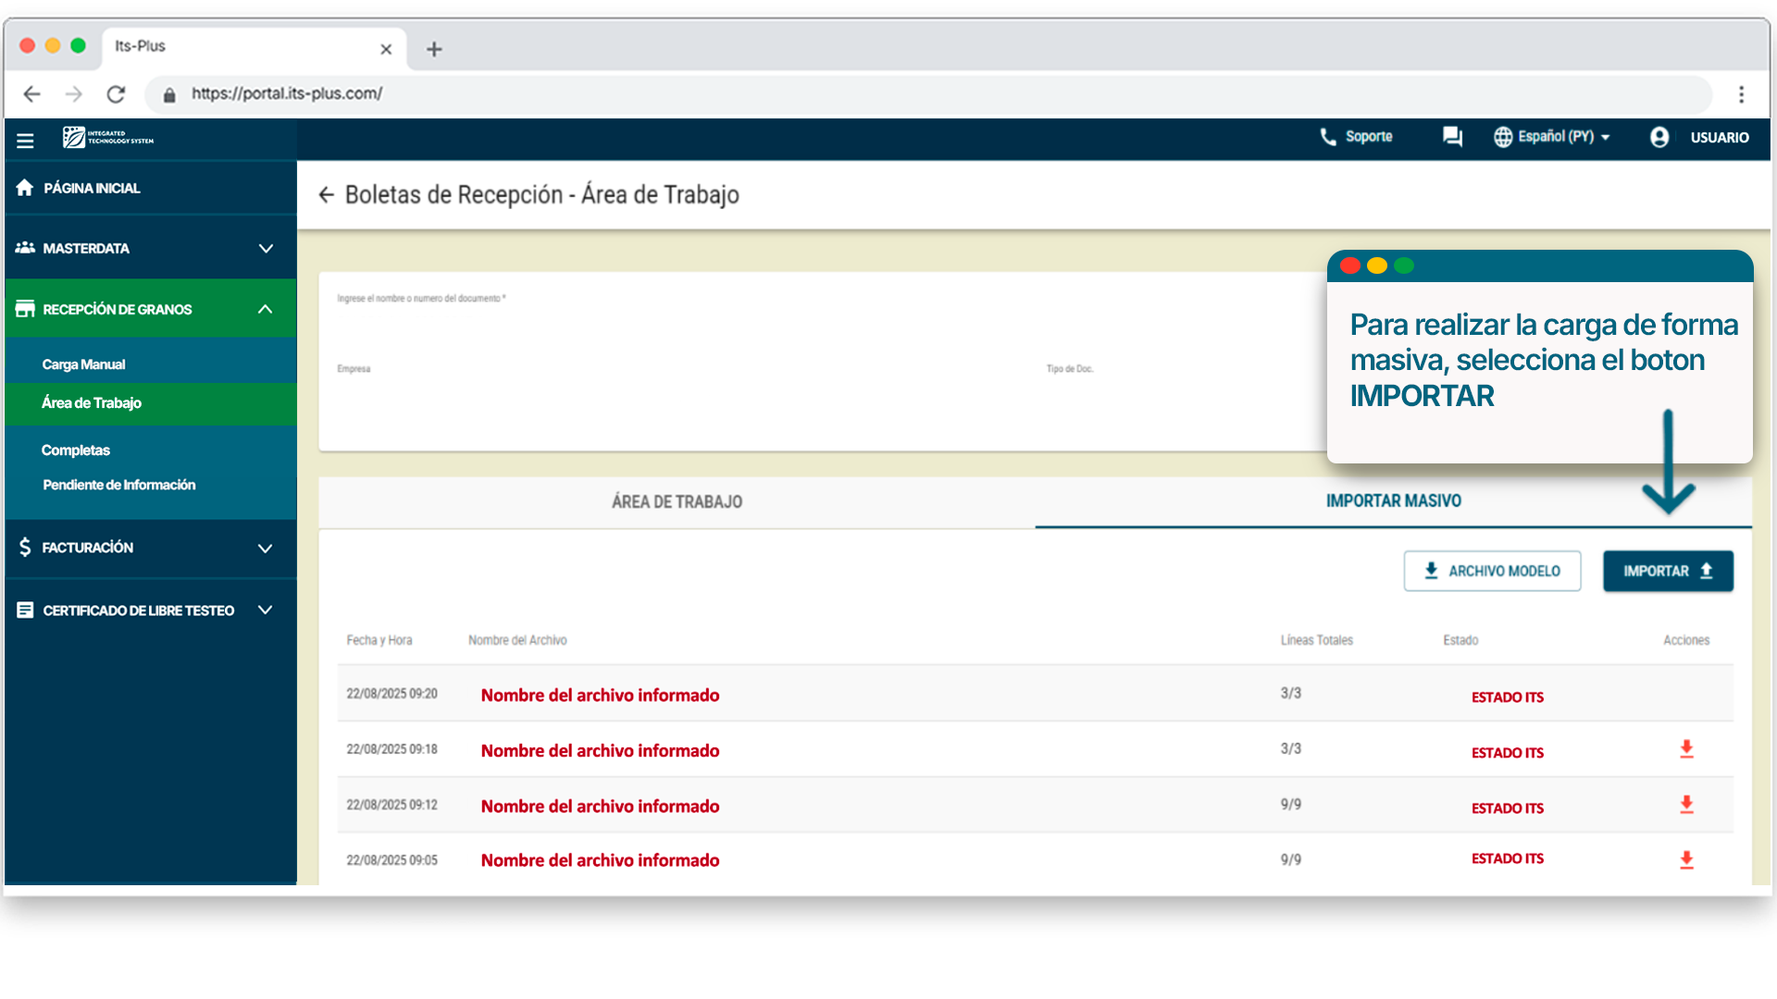This screenshot has width=1777, height=999.
Task: Click the browser reload icon
Action: click(x=116, y=94)
